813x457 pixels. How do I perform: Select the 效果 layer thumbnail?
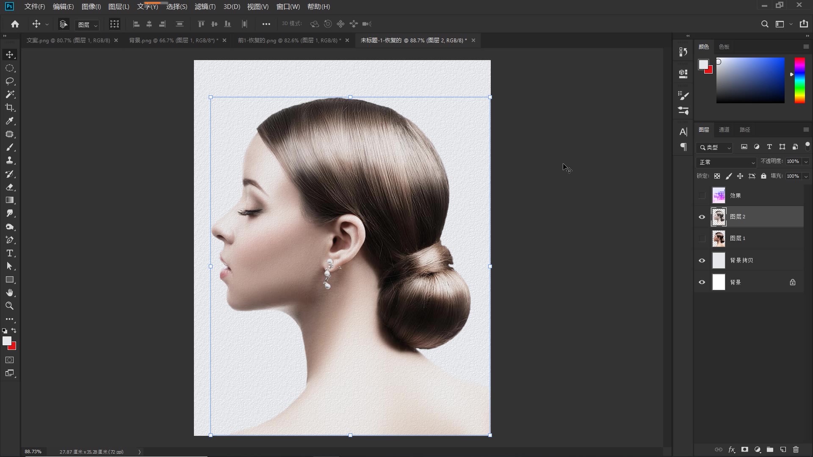(x=719, y=195)
